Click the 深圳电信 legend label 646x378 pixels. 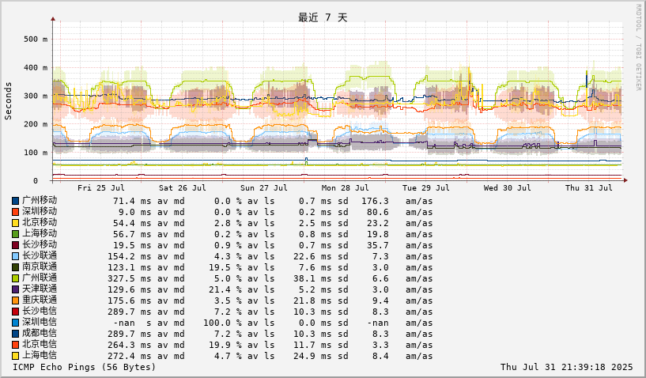[x=40, y=322]
